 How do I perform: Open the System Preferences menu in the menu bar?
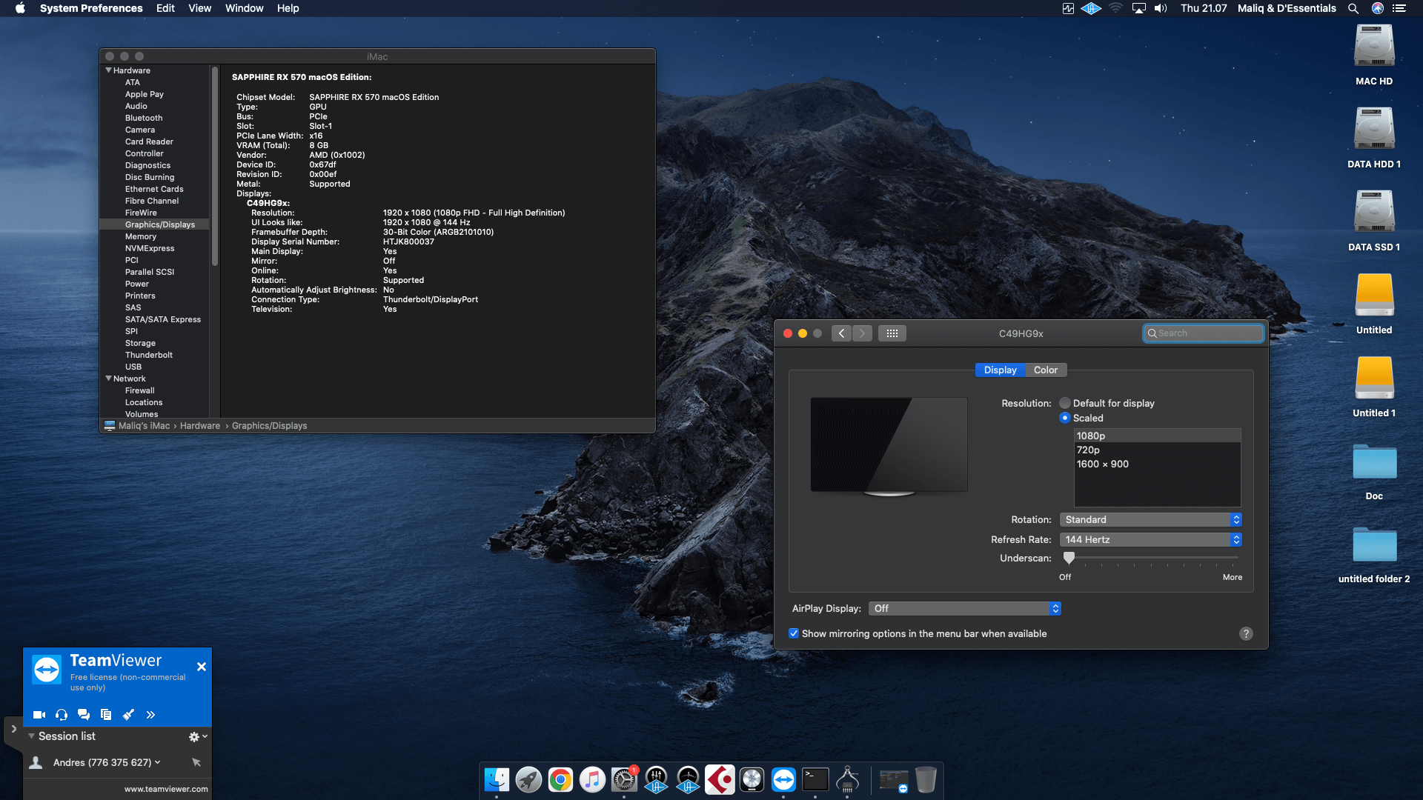92,8
